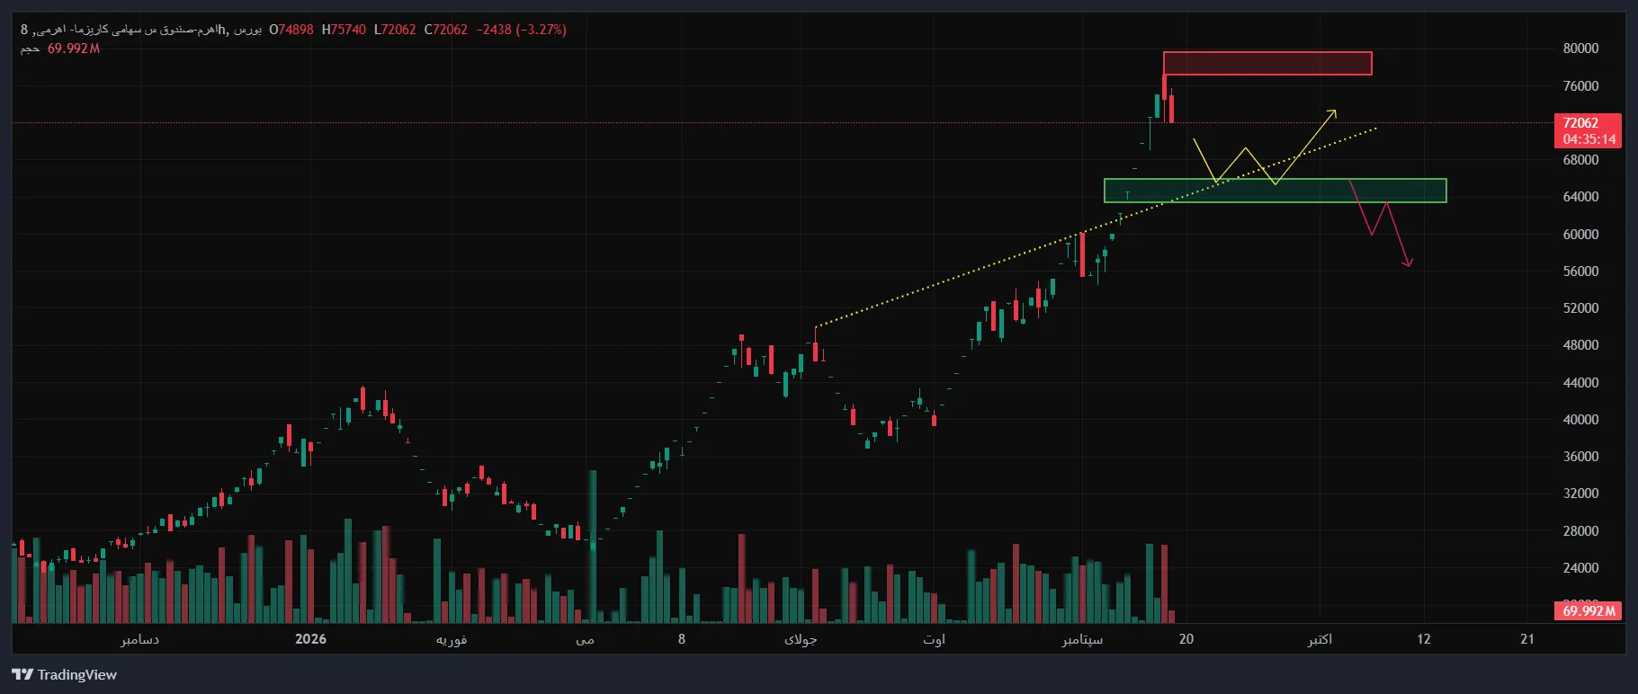Click the 28000 price axis label
Viewport: 1638px width, 694px height.
tap(1580, 531)
